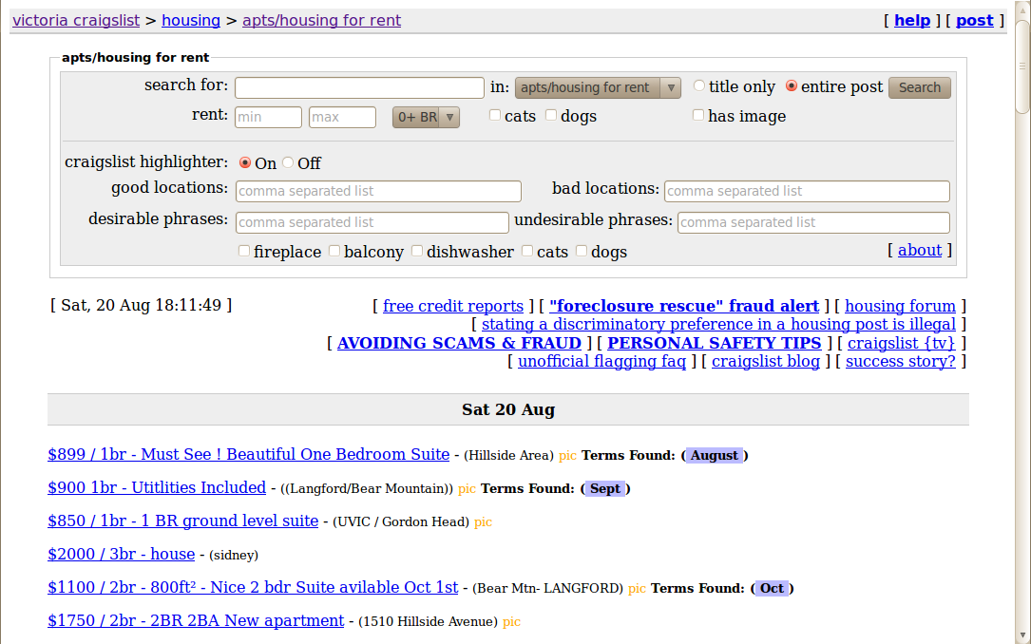The image size is (1031, 644).
Task: Tick the dogs checkbox in the rent row
Action: click(551, 115)
